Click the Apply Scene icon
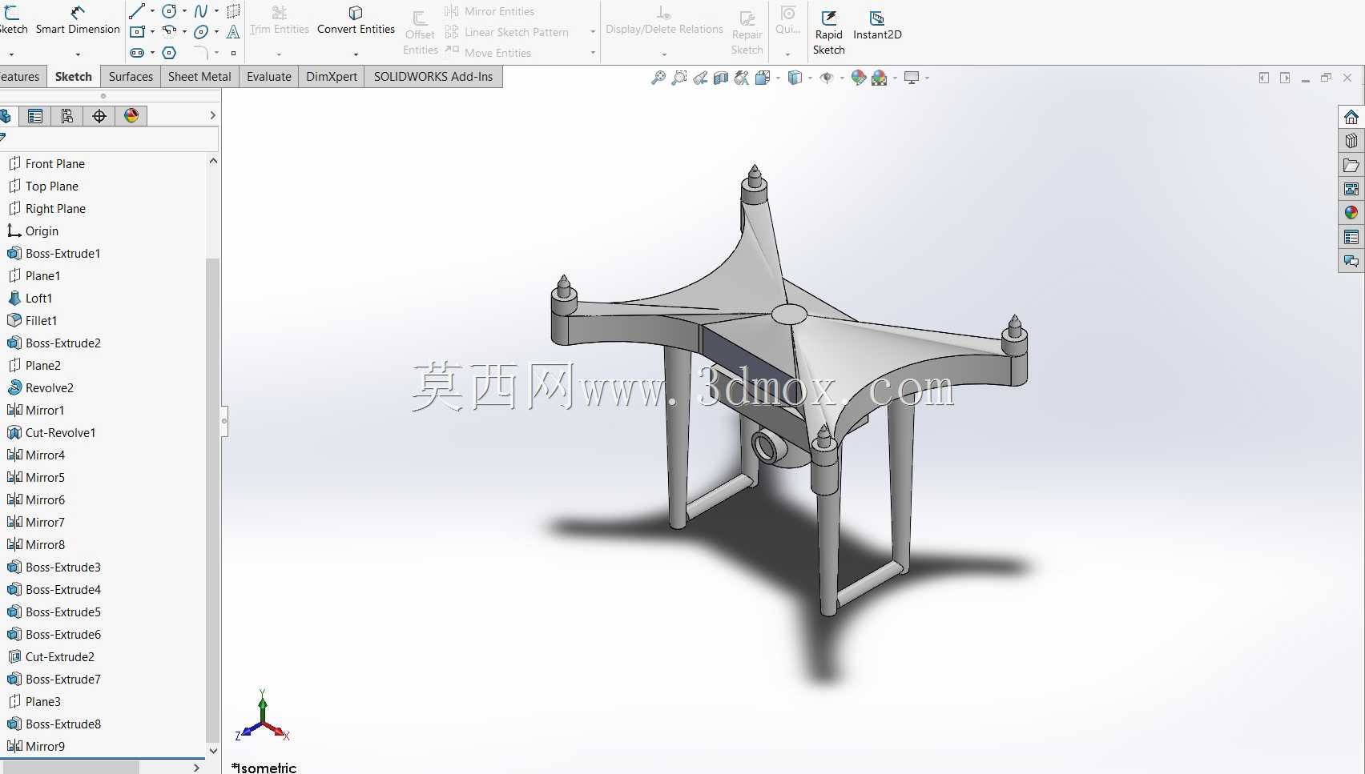The image size is (1365, 774). (880, 78)
